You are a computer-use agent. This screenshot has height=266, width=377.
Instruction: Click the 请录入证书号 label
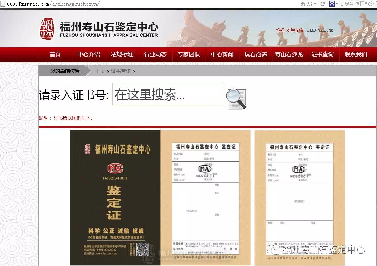click(74, 95)
